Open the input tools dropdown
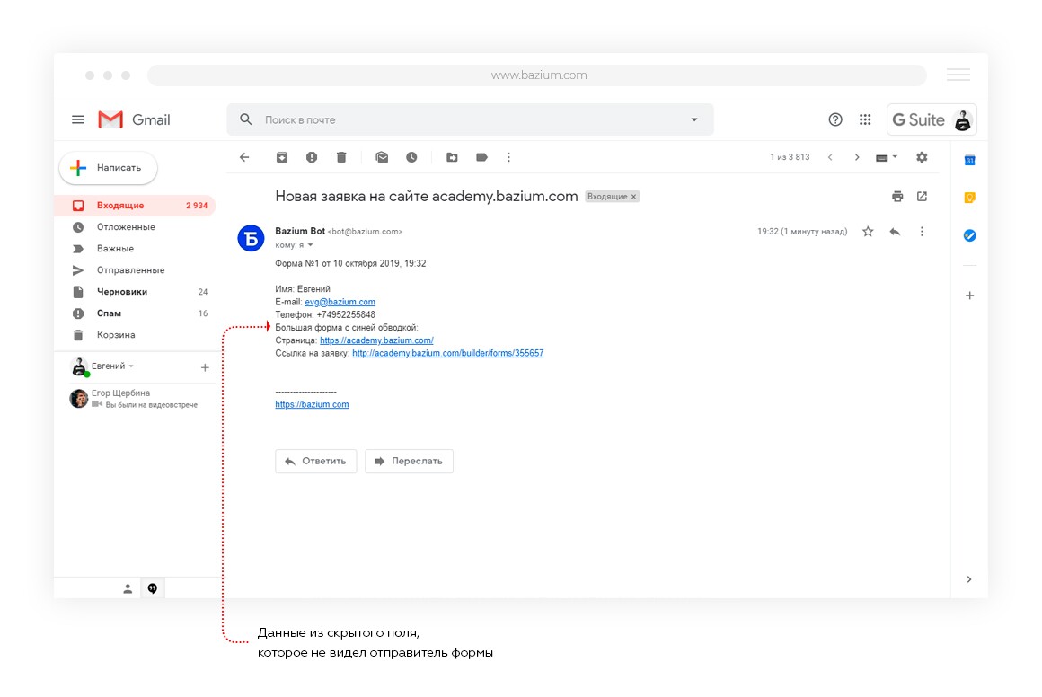Screen dimensions: 1042x697 887,157
